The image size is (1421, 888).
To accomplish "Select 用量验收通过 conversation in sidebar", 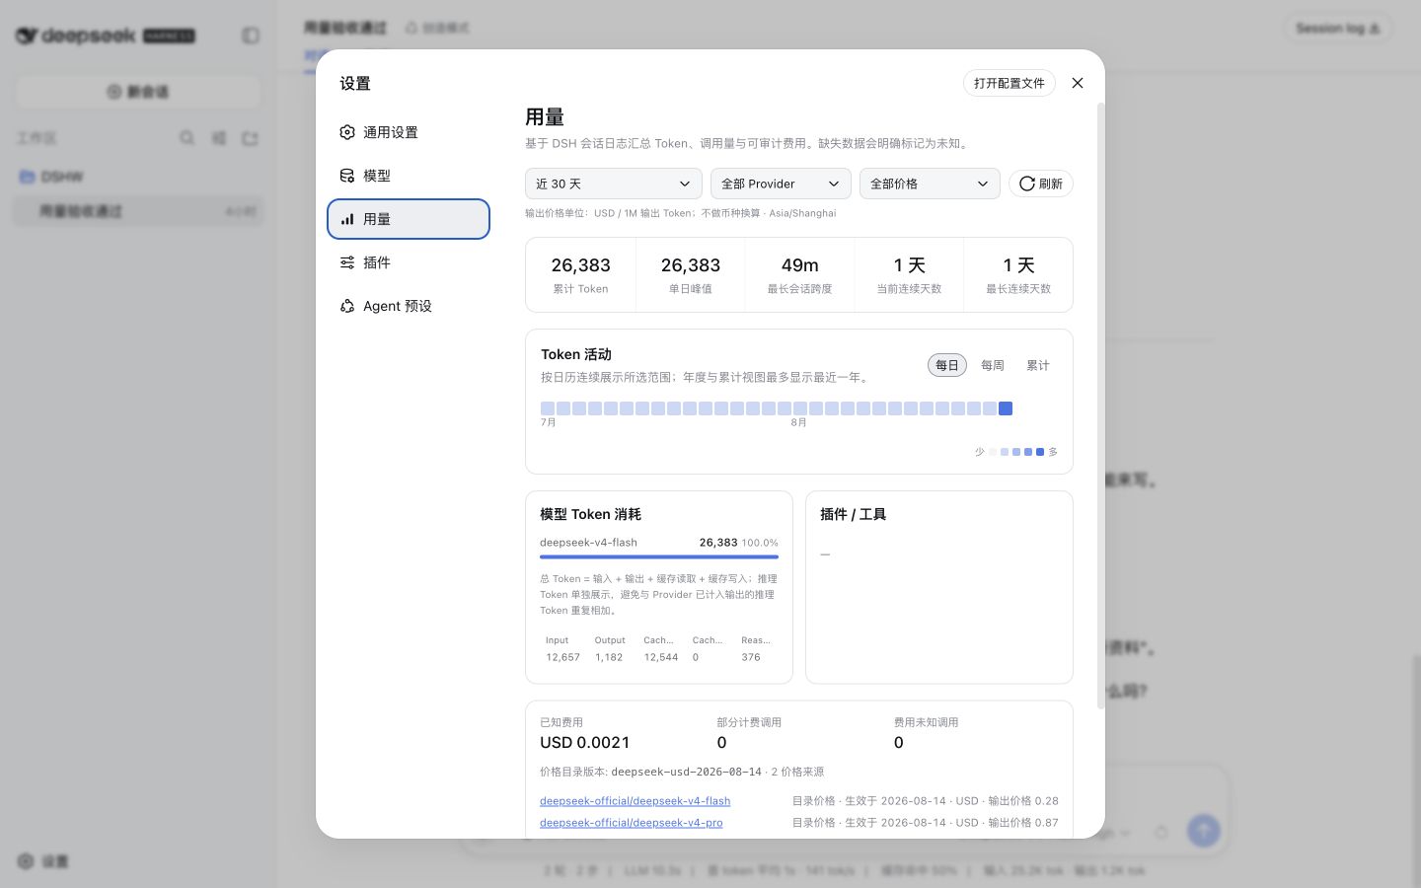I will [138, 211].
